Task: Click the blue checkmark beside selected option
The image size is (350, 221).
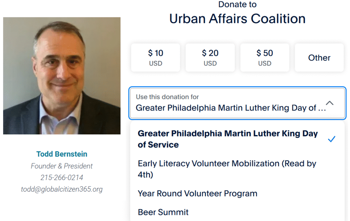Action: coord(332,139)
